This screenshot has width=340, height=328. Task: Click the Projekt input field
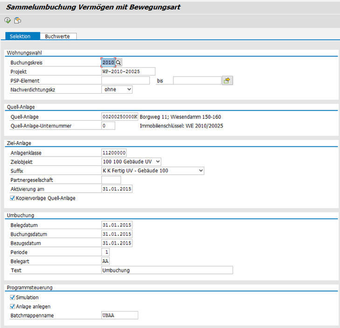point(128,71)
